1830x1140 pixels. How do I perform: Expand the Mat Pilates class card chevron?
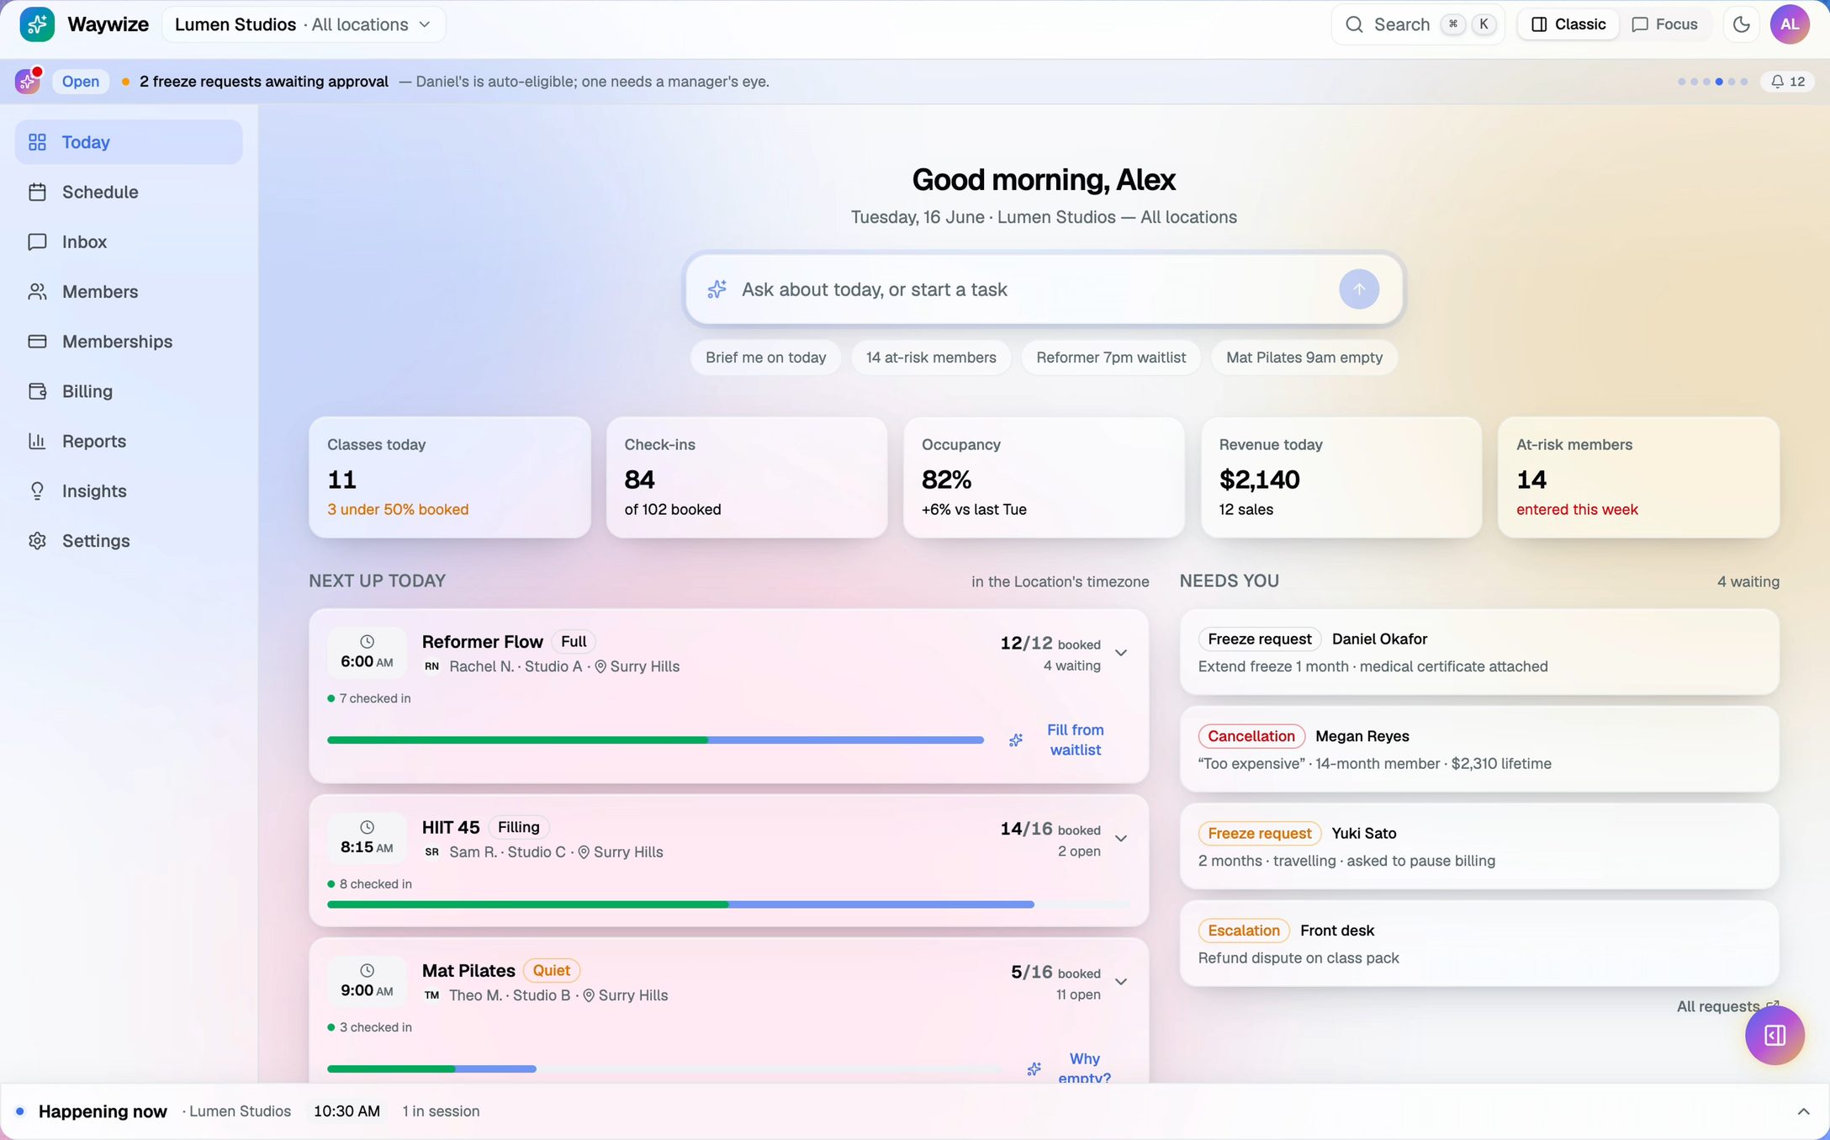[x=1121, y=982]
